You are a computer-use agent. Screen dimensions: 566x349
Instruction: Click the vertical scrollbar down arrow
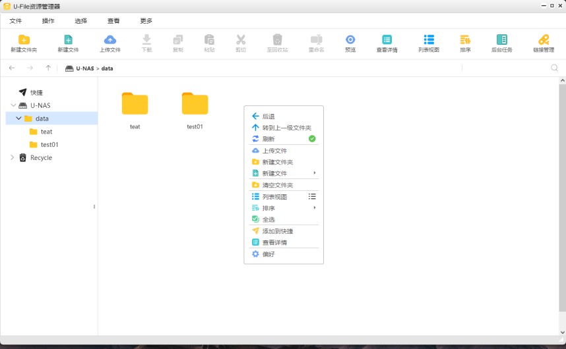click(563, 332)
